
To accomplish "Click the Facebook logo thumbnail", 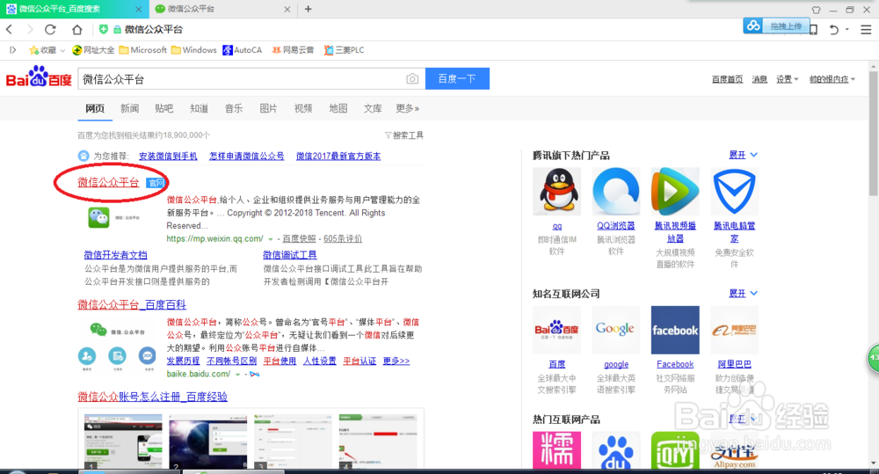I will (x=675, y=330).
